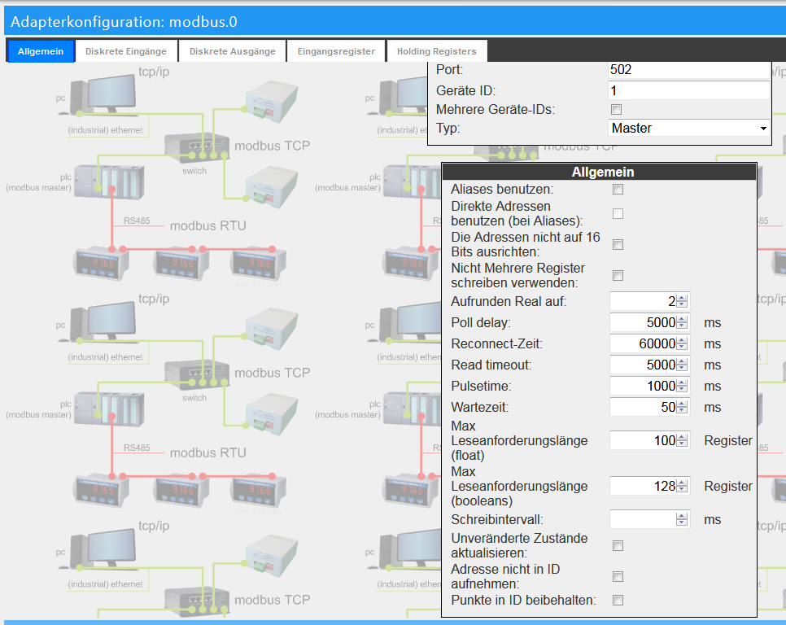Click the Allgemein section header
The image size is (786, 625).
click(x=599, y=172)
